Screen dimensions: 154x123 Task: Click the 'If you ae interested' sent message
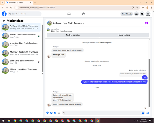pos(114,82)
